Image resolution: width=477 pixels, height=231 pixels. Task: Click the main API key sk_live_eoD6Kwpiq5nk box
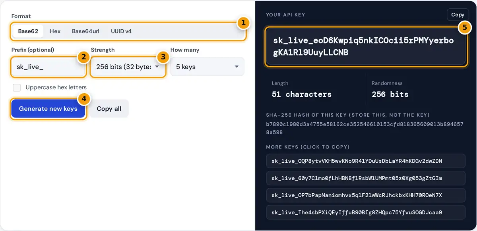(366, 46)
